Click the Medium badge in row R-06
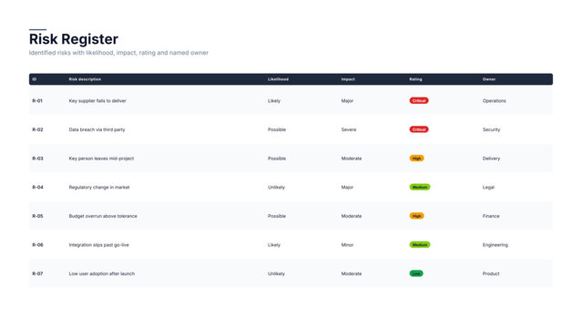 pos(420,245)
